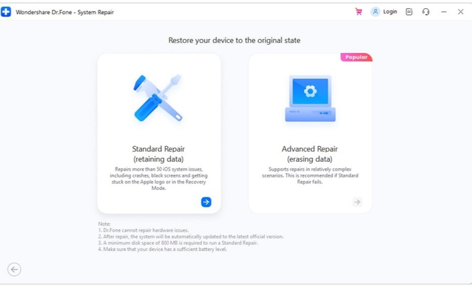Close the Dr.Fone System Repair window
This screenshot has width=472, height=289.
(x=460, y=12)
